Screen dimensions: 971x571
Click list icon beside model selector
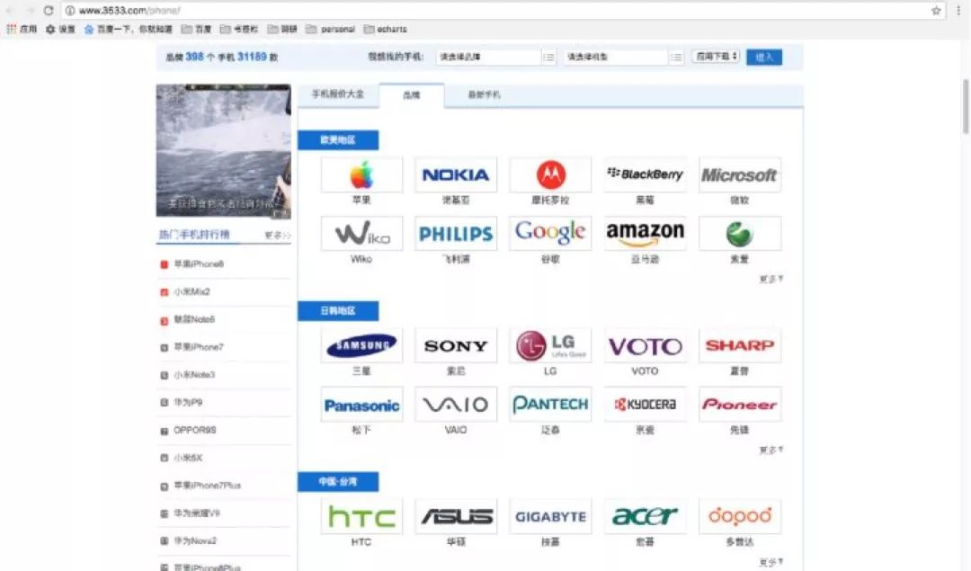676,57
